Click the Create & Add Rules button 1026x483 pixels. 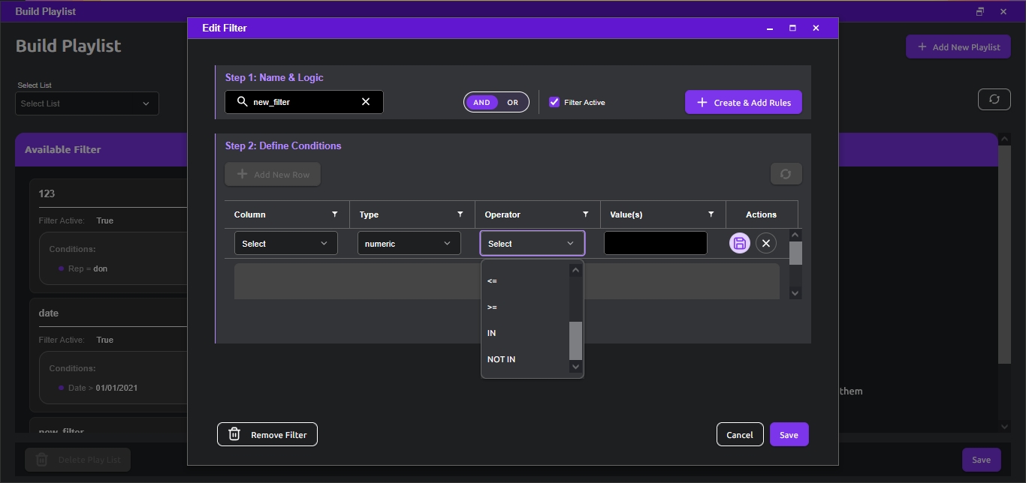coord(744,103)
